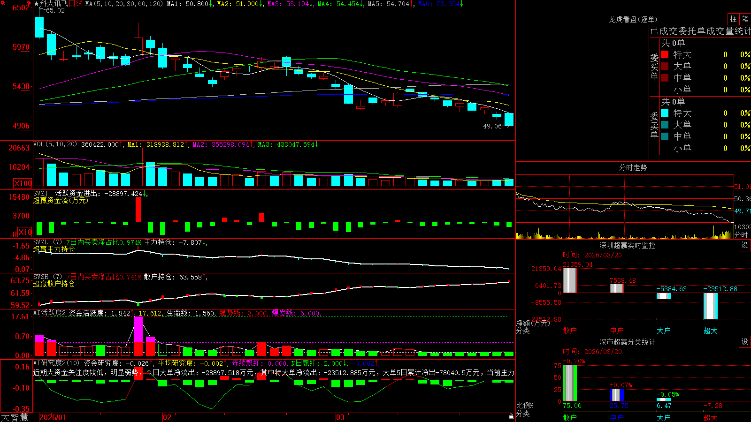The height and width of the screenshot is (422, 751).
Task: Click the cyan 特大 sell order swatch
Action: (665, 113)
